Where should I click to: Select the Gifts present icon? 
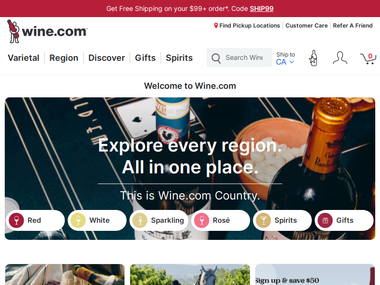pyautogui.click(x=325, y=220)
